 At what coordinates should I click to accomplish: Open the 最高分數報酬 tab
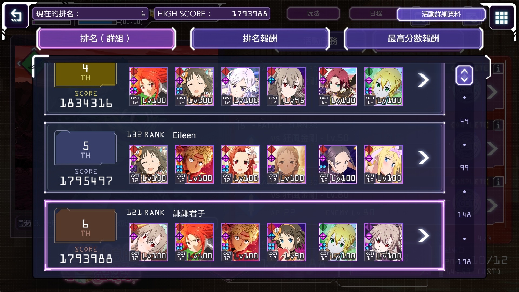[x=413, y=39]
